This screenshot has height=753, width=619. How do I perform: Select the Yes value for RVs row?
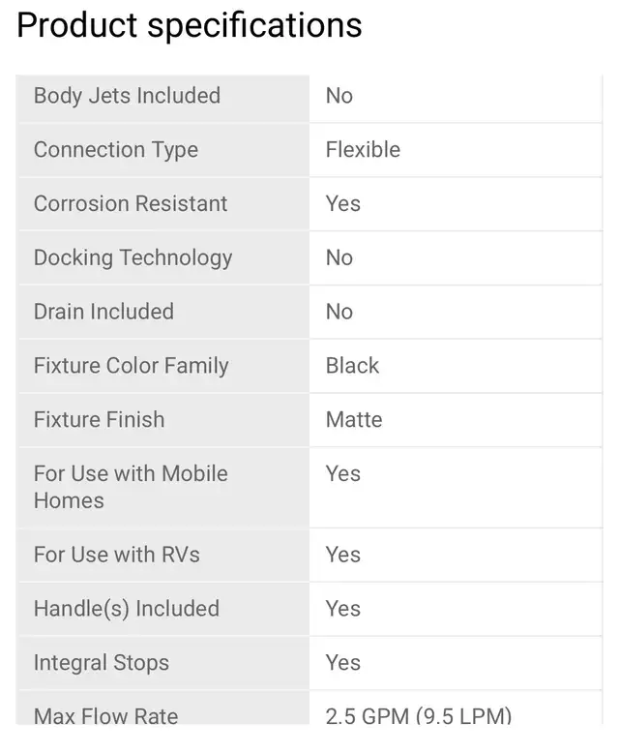pos(343,555)
